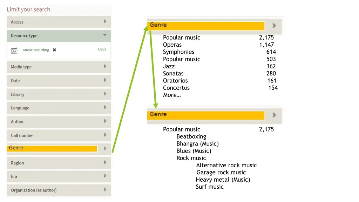The image size is (359, 202).
Task: Expand the Library facet
Action: click(x=59, y=94)
